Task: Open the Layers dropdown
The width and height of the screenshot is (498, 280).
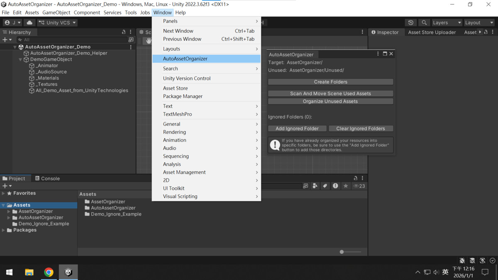Action: point(447,23)
